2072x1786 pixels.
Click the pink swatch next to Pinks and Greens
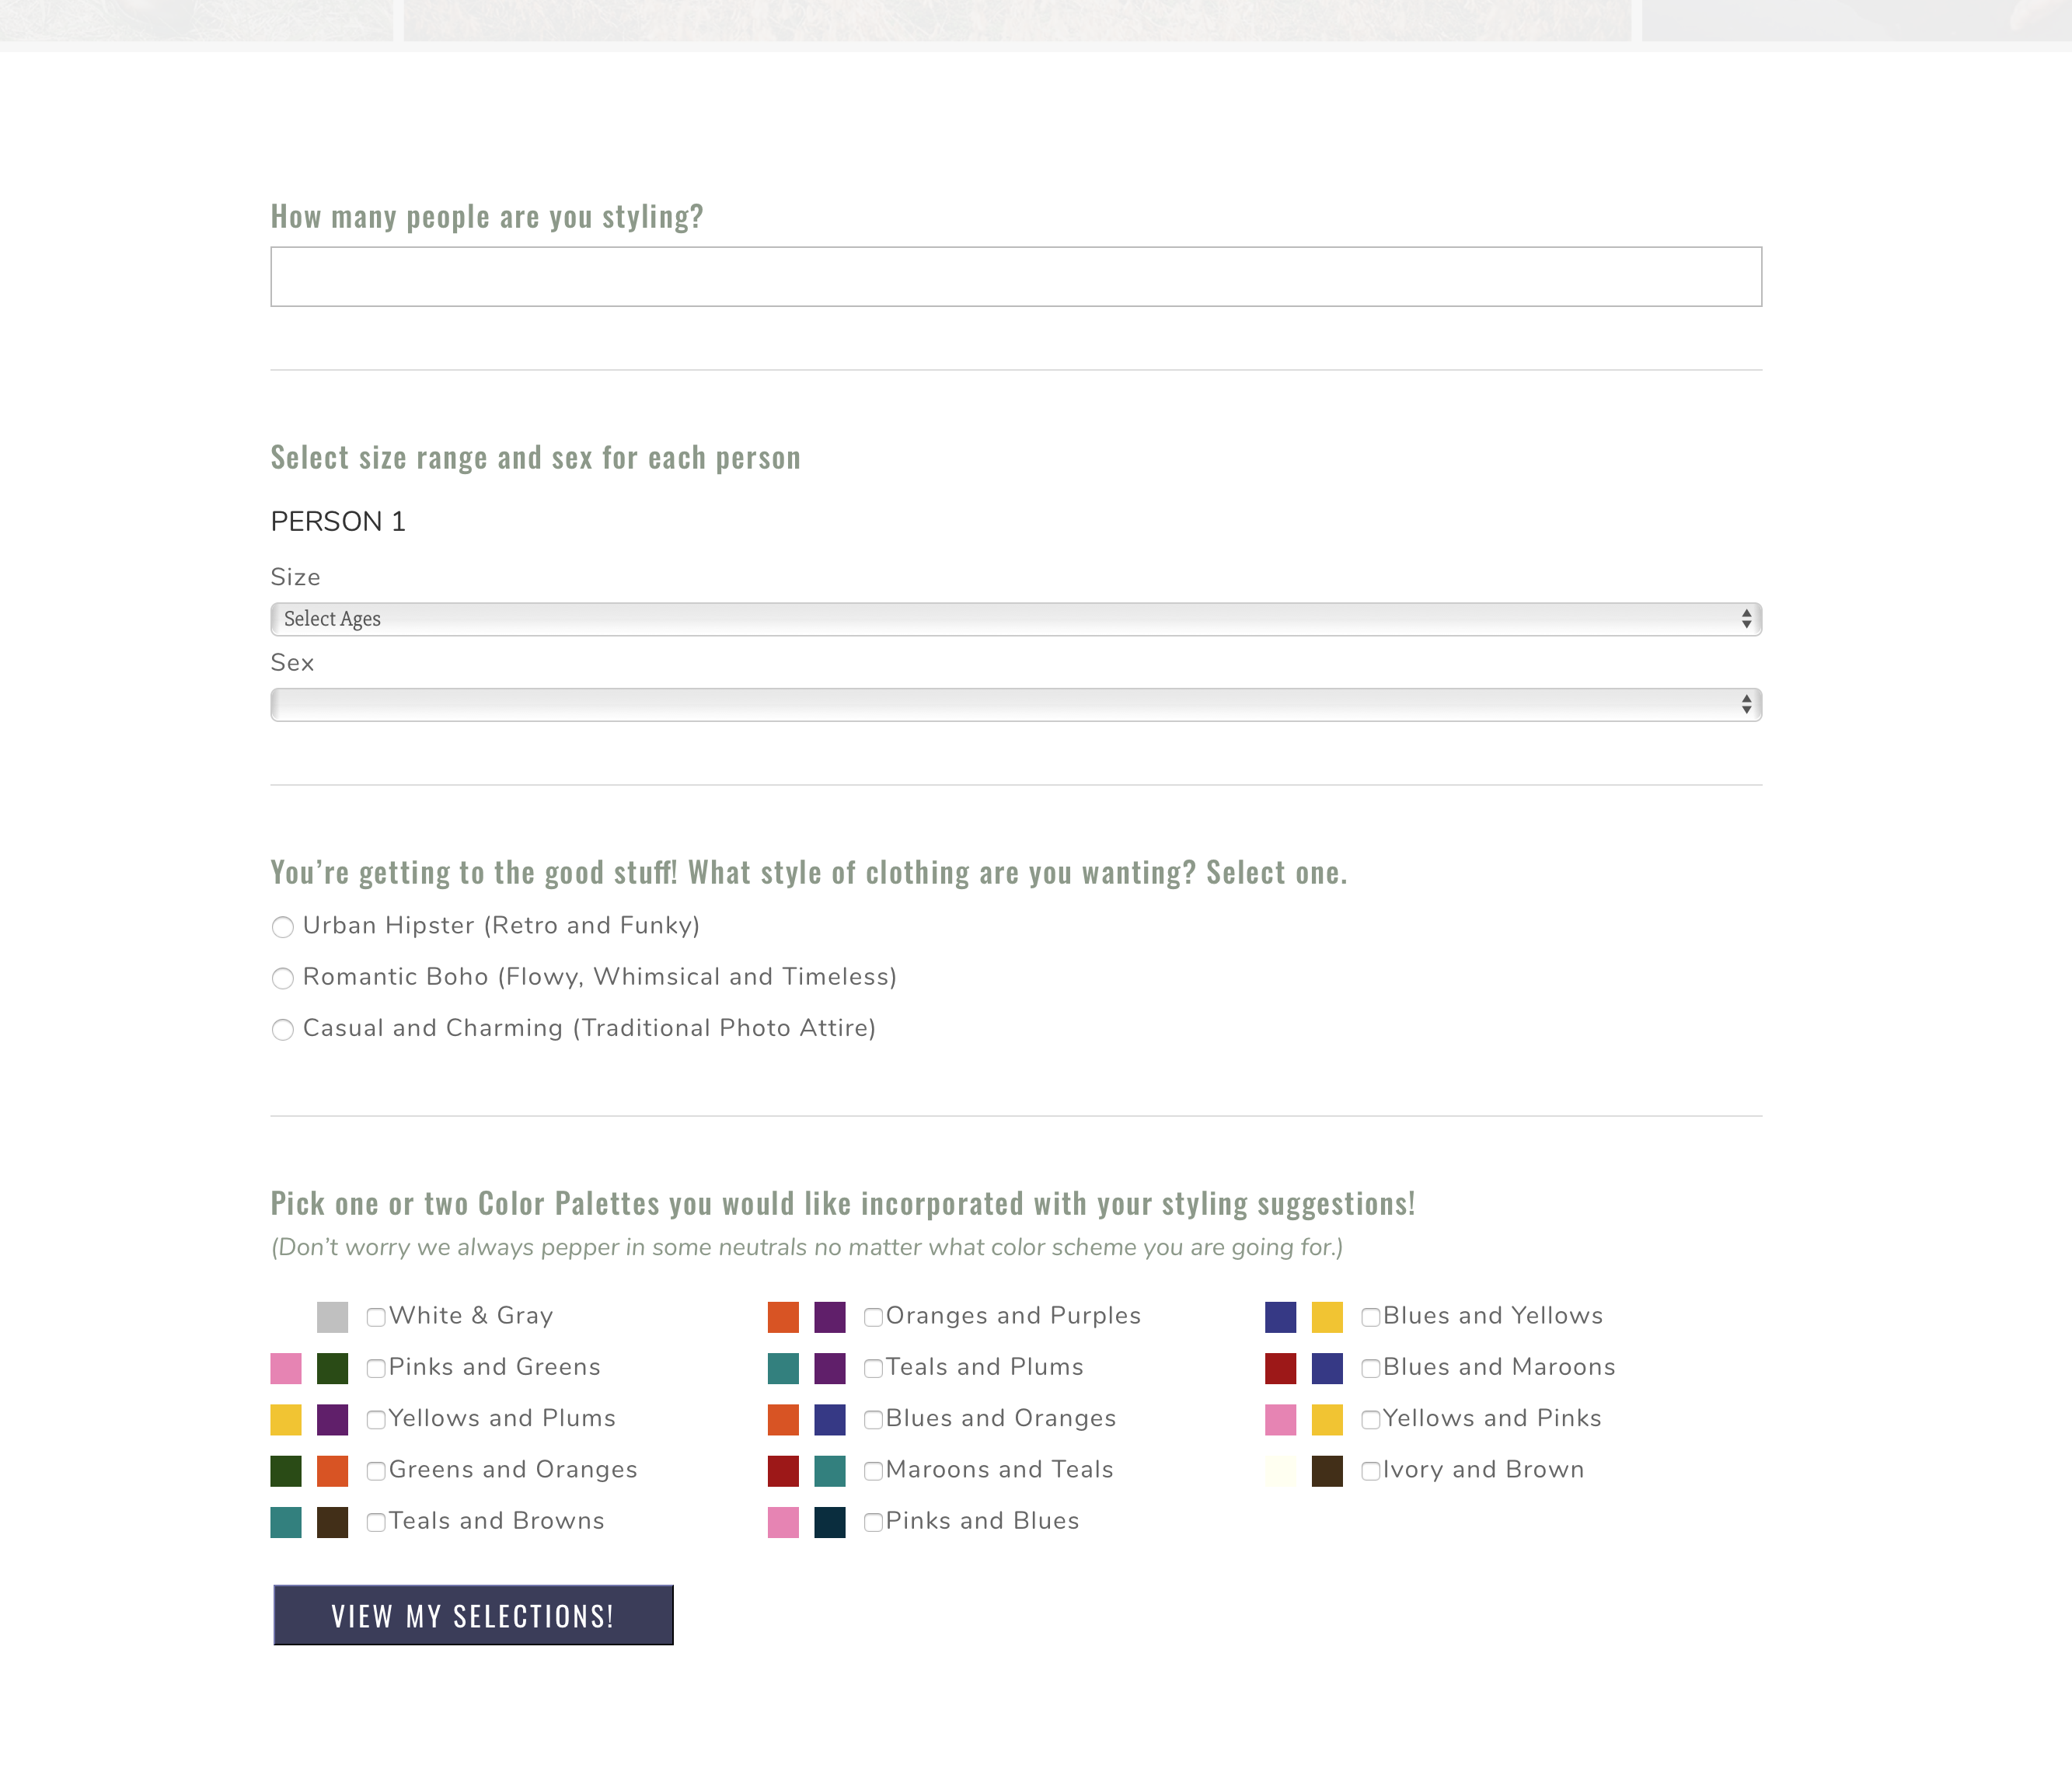(x=286, y=1368)
